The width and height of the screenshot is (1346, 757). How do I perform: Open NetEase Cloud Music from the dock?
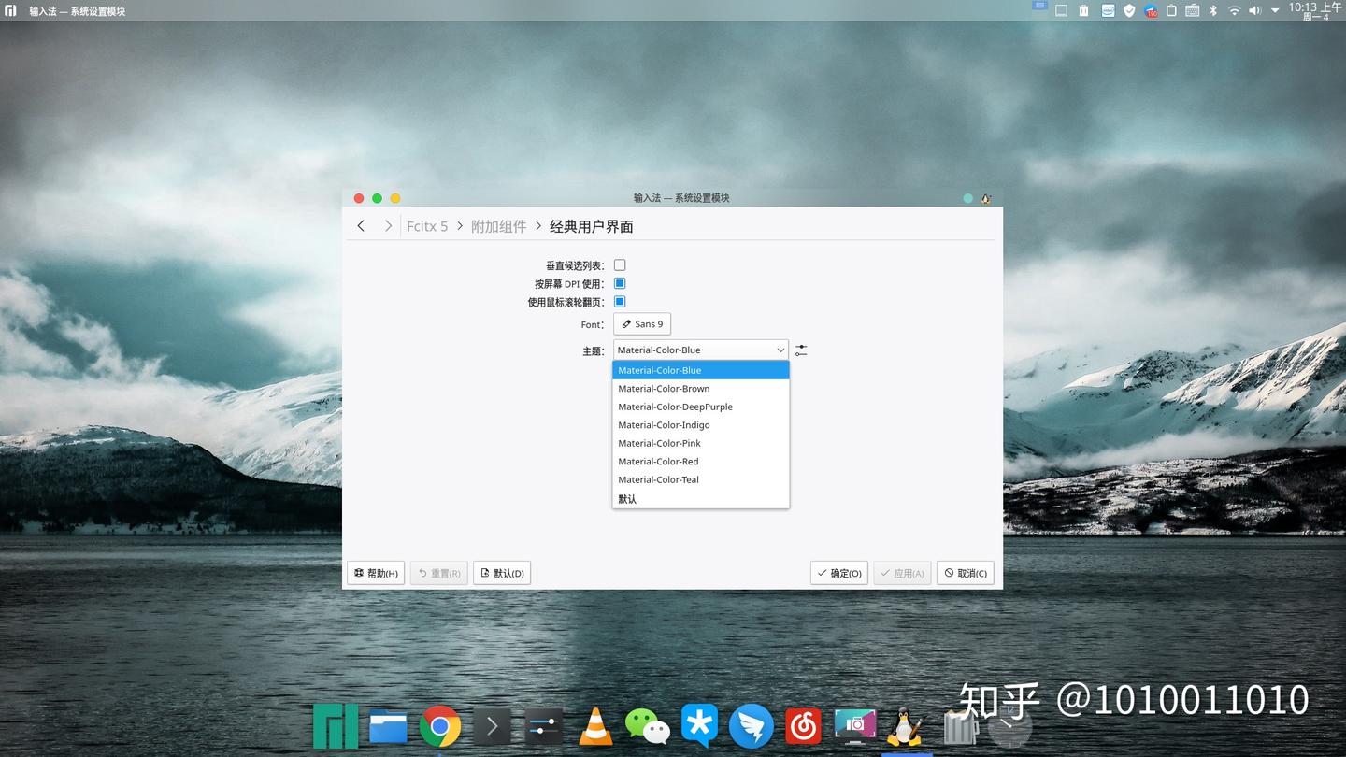coord(802,725)
